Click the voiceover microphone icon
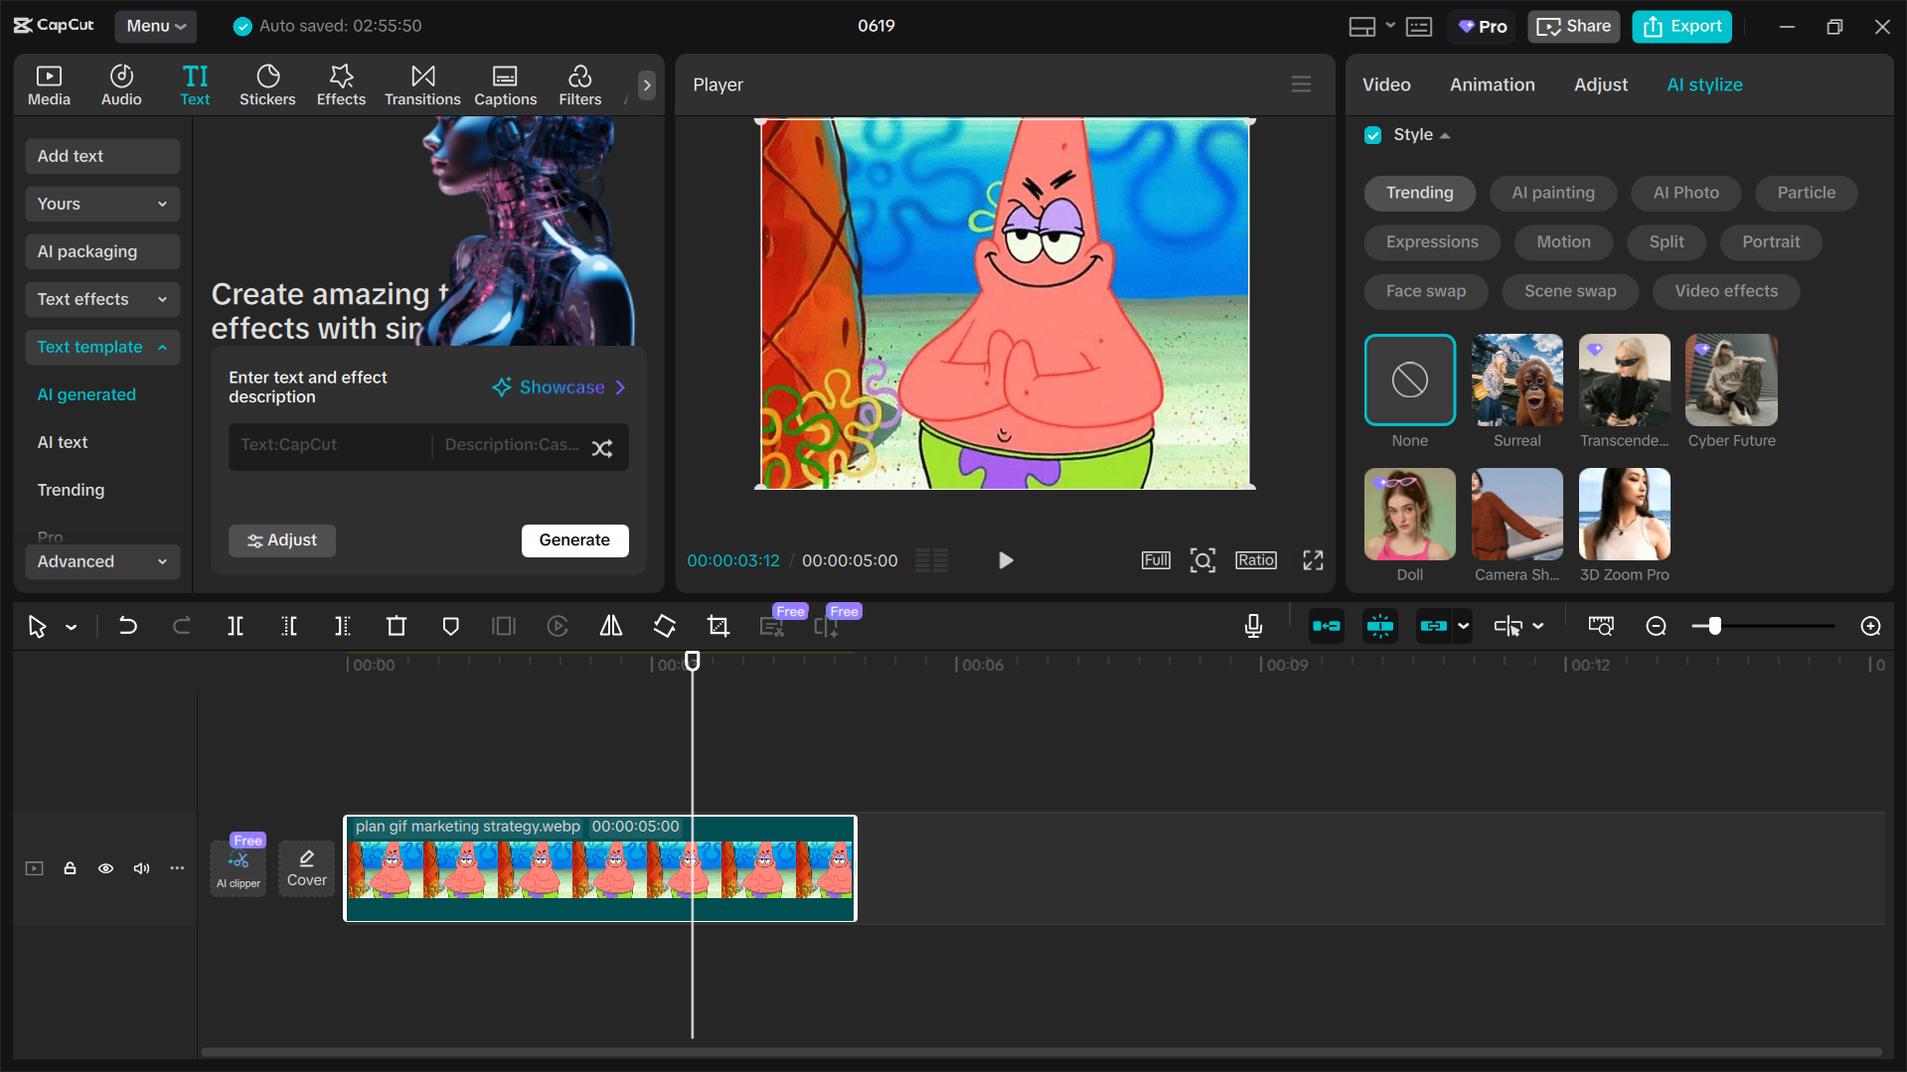Viewport: 1907px width, 1072px height. pyautogui.click(x=1253, y=626)
